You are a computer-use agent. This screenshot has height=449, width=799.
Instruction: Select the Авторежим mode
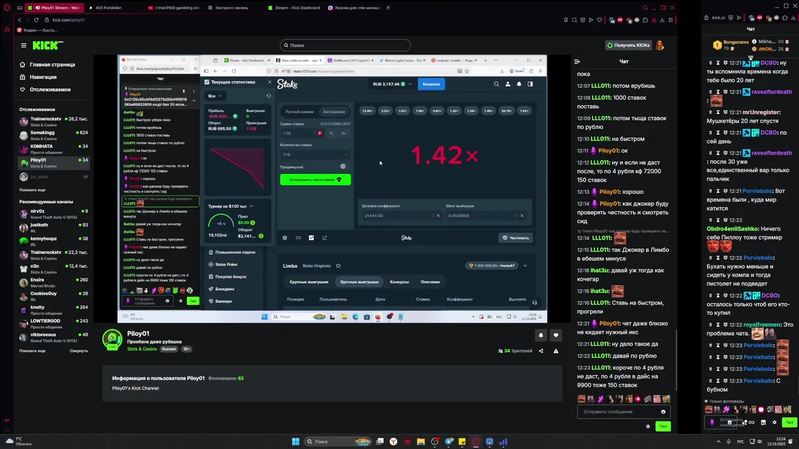pyautogui.click(x=333, y=112)
